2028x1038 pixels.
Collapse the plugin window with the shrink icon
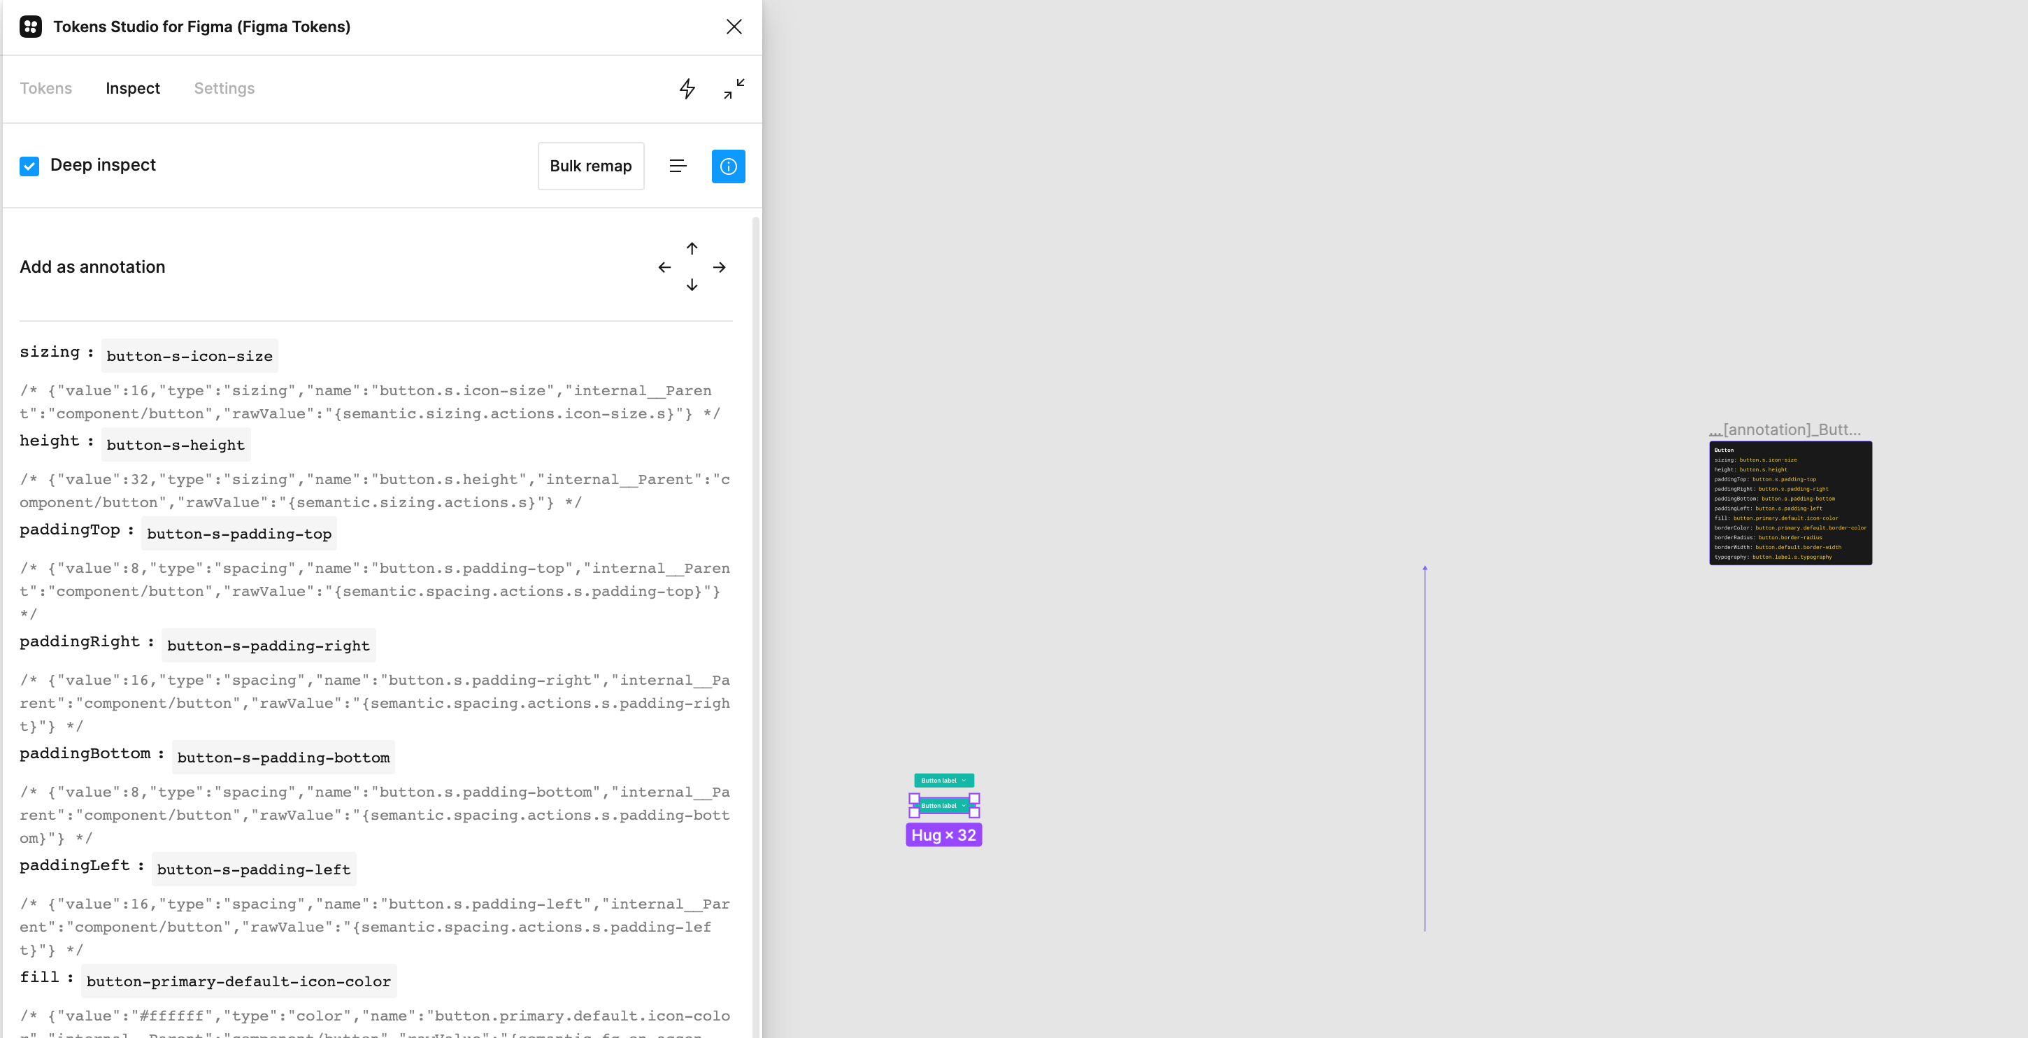(x=731, y=89)
